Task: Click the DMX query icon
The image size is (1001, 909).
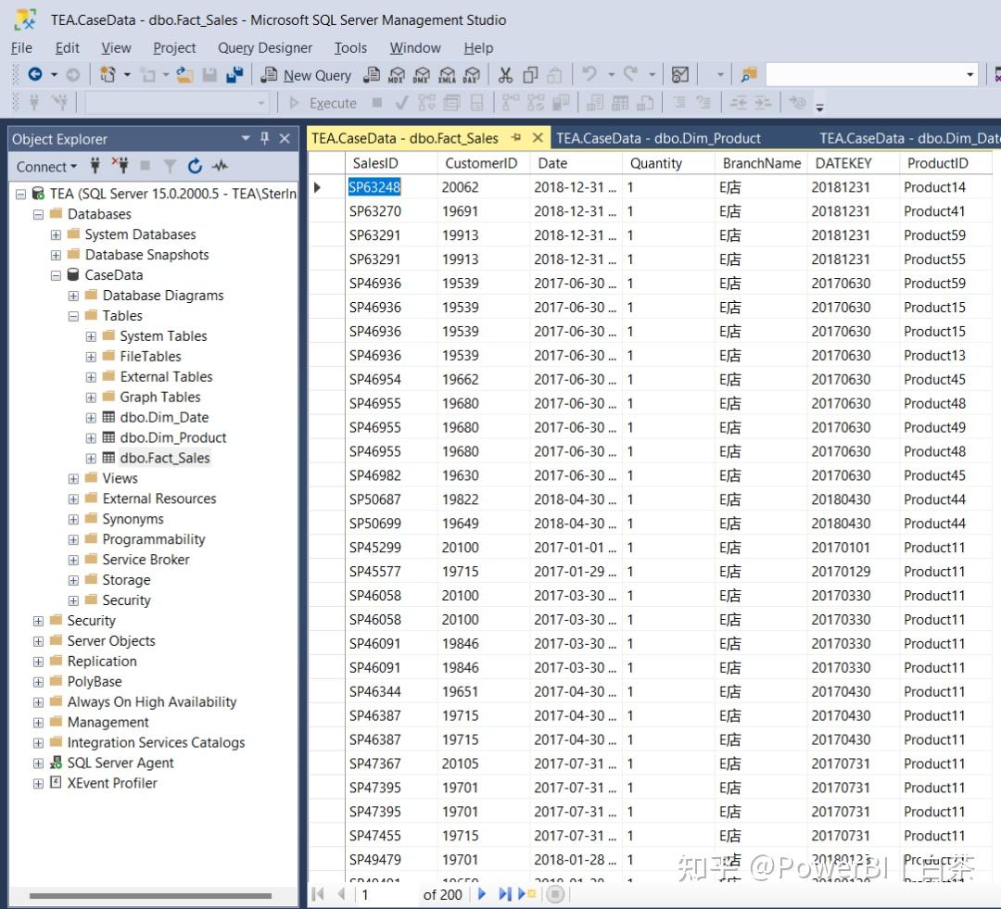Action: point(422,75)
